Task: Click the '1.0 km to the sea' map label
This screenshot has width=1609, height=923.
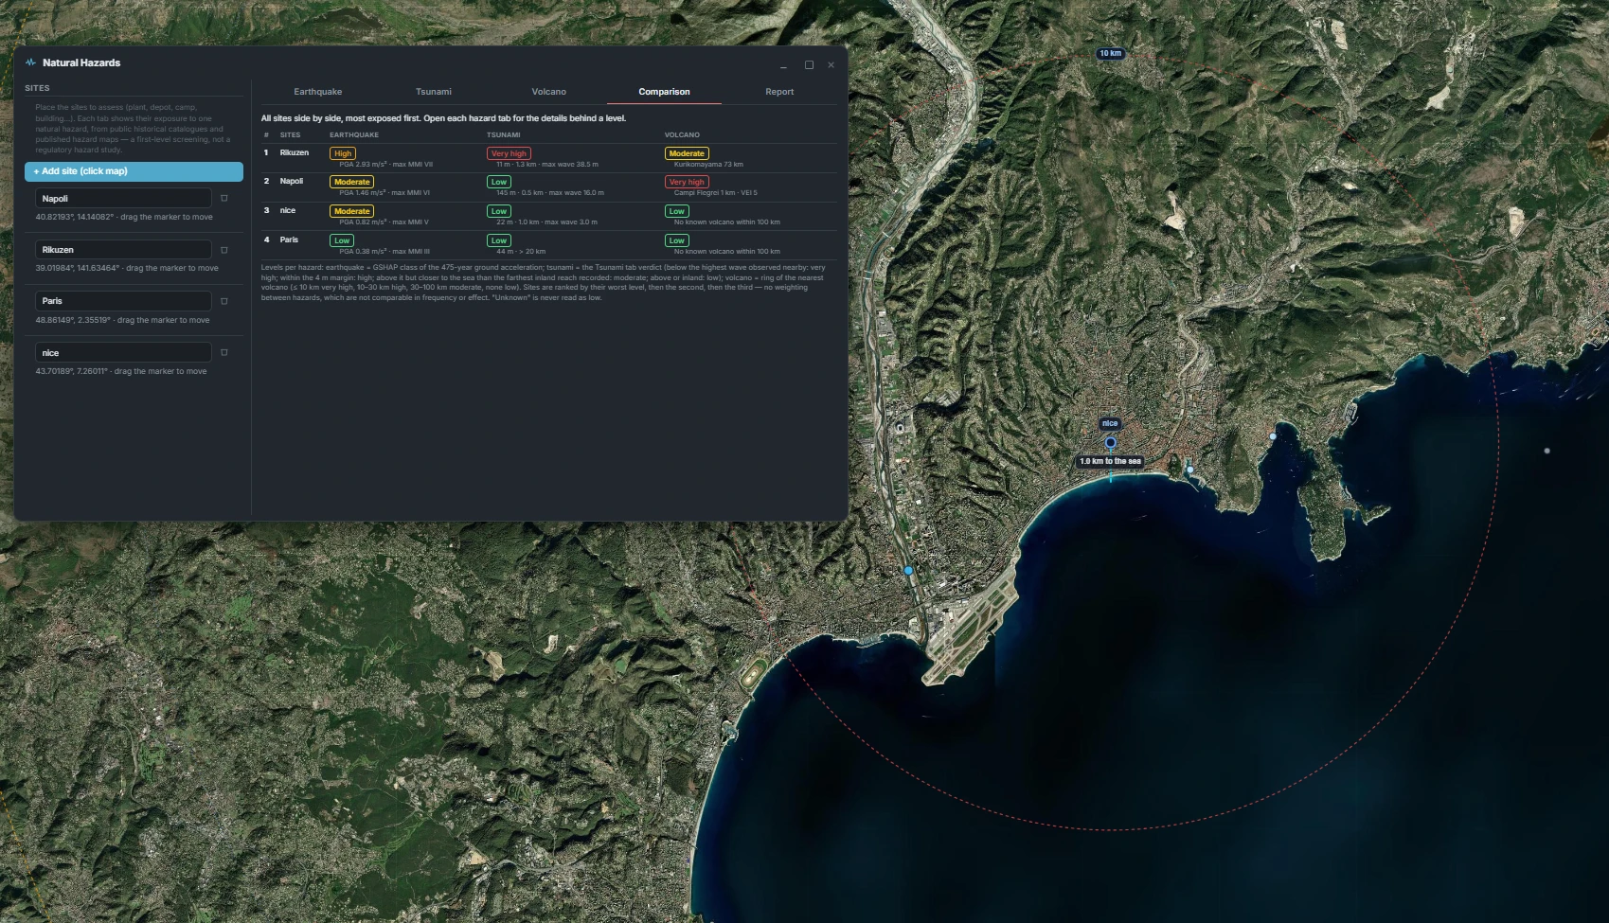Action: tap(1111, 461)
